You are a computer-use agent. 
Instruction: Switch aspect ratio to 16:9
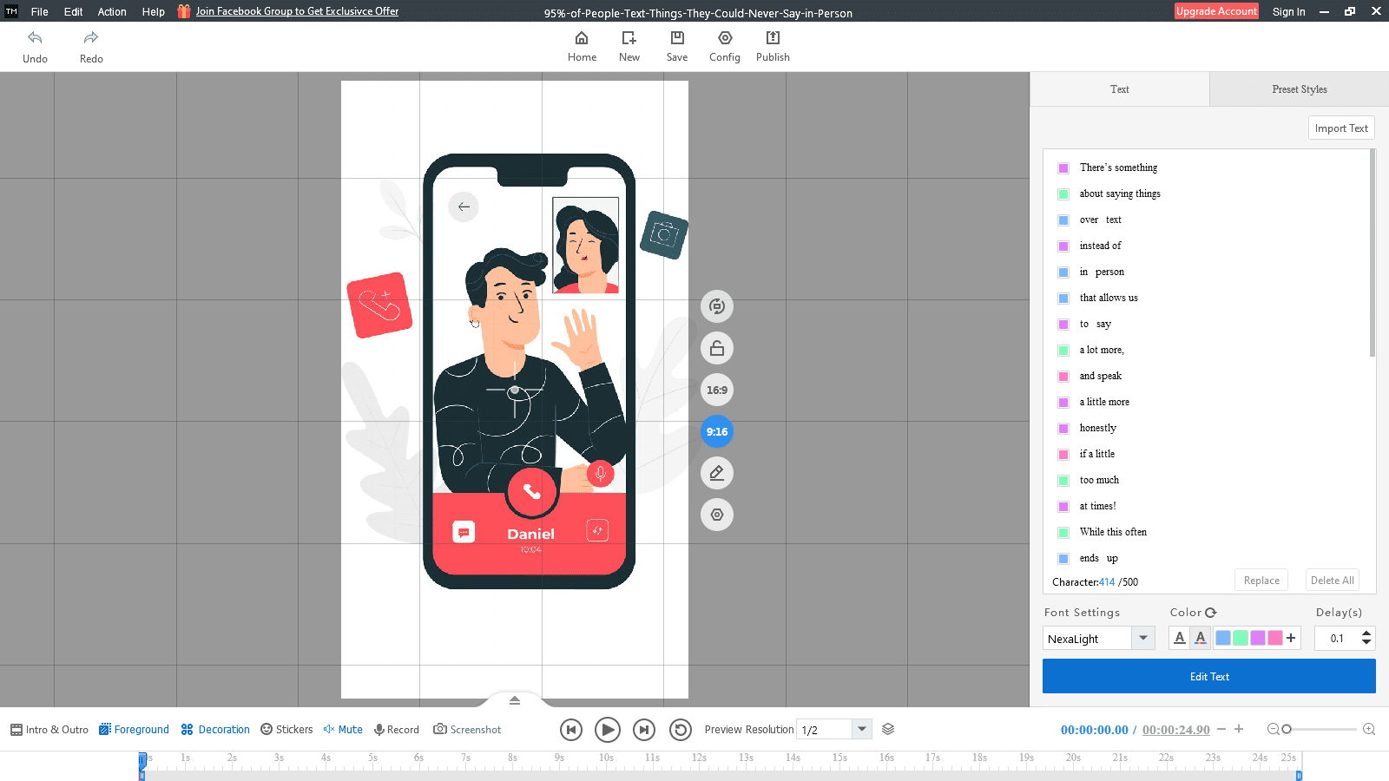tap(716, 390)
